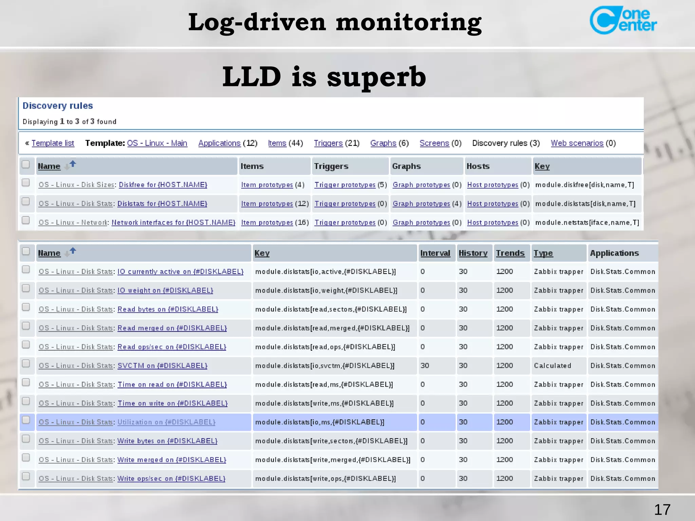The width and height of the screenshot is (695, 521).
Task: Open Item prototypes (16) for Network
Action: coord(267,223)
